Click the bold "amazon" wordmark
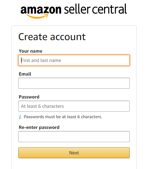148x169 pixels. (41, 10)
